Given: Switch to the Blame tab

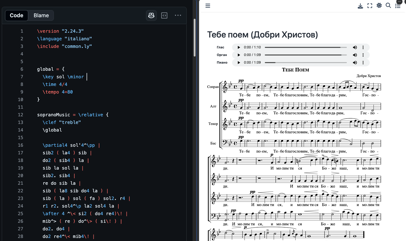Looking at the screenshot, I should pyautogui.click(x=41, y=15).
